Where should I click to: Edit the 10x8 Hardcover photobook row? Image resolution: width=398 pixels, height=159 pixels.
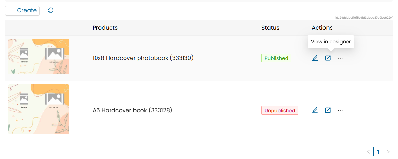click(315, 58)
